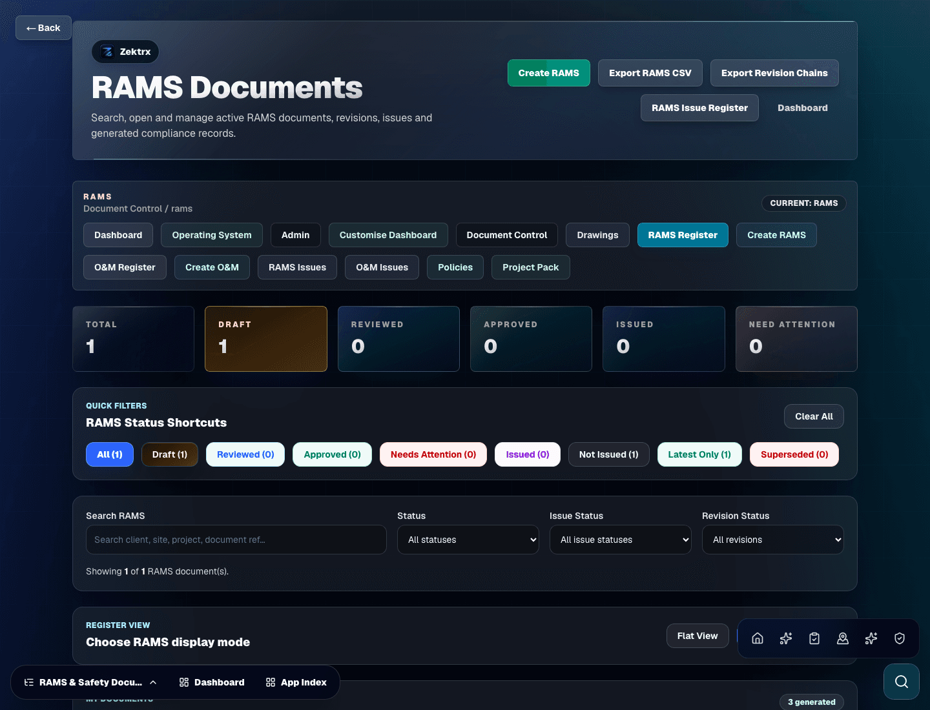Open the map pin location icon
Screen dimensions: 930x710
tap(843, 638)
